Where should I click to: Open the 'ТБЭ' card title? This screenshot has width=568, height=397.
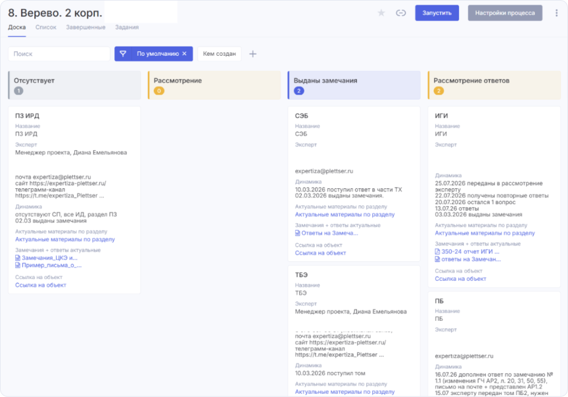(301, 275)
